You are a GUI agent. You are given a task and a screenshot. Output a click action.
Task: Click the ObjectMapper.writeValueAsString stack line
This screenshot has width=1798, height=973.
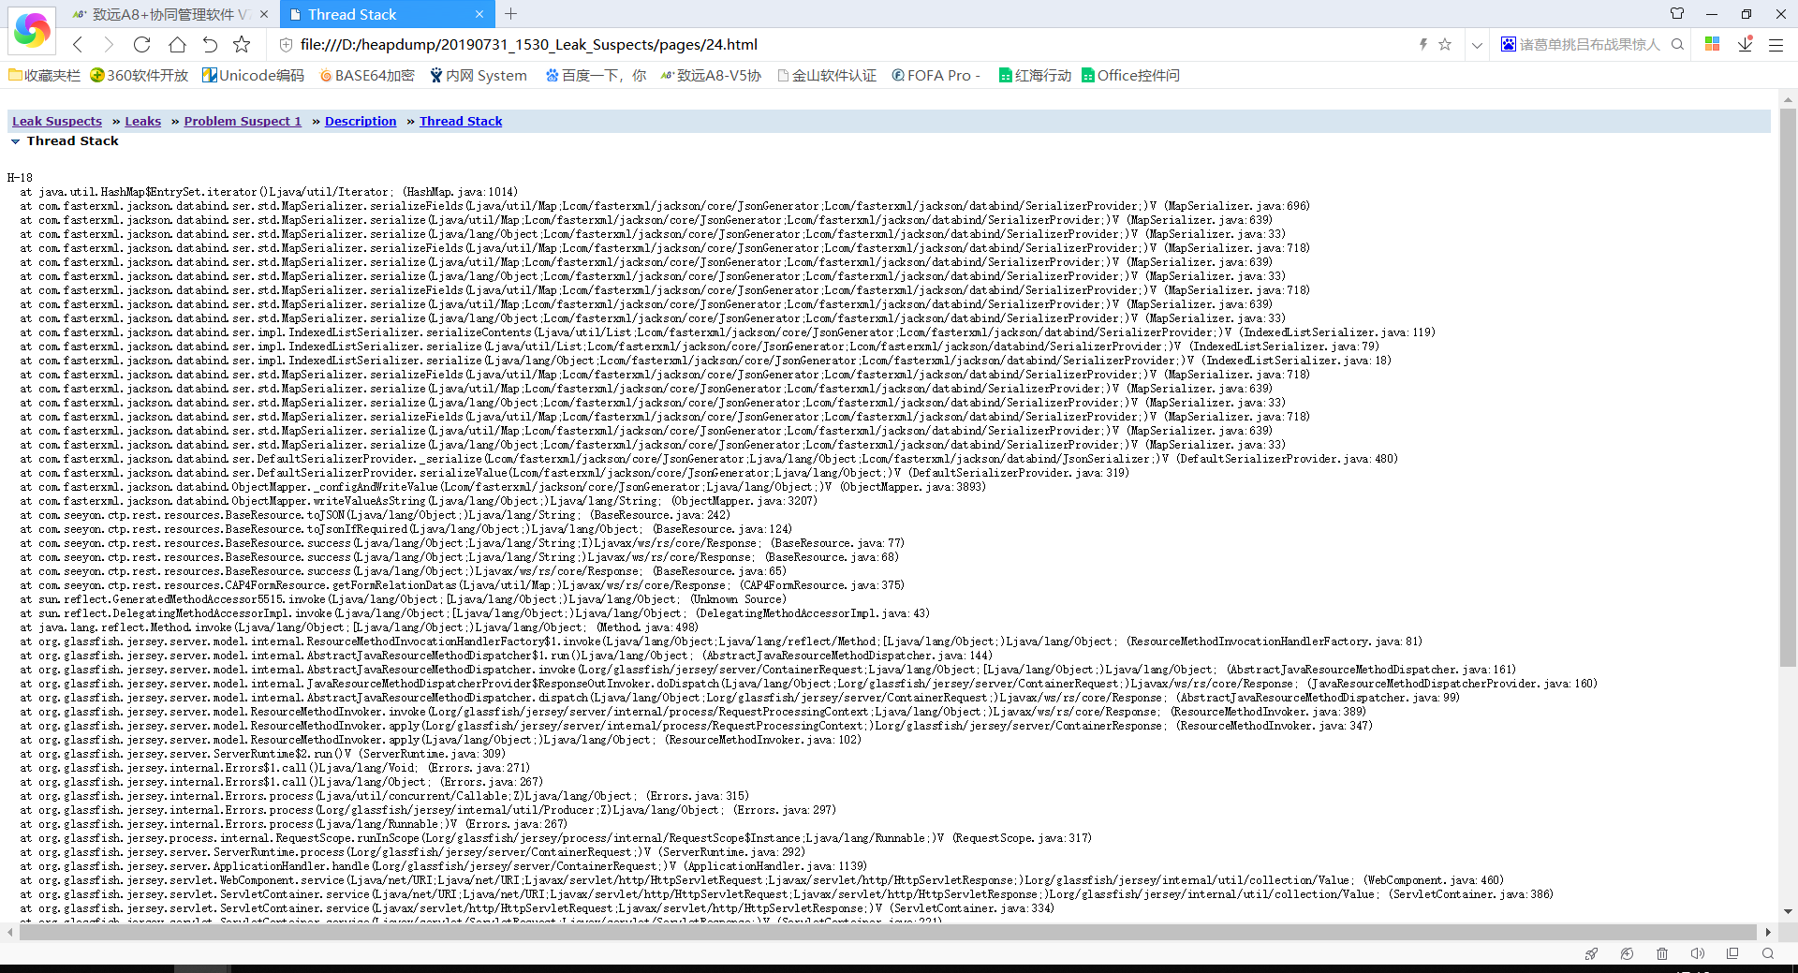419,501
